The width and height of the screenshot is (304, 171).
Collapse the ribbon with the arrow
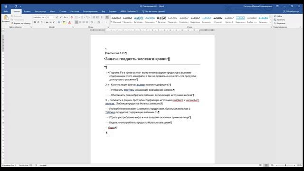[300, 27]
